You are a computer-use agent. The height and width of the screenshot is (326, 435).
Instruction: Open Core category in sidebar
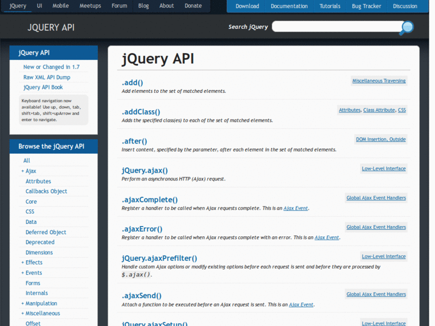pyautogui.click(x=31, y=202)
